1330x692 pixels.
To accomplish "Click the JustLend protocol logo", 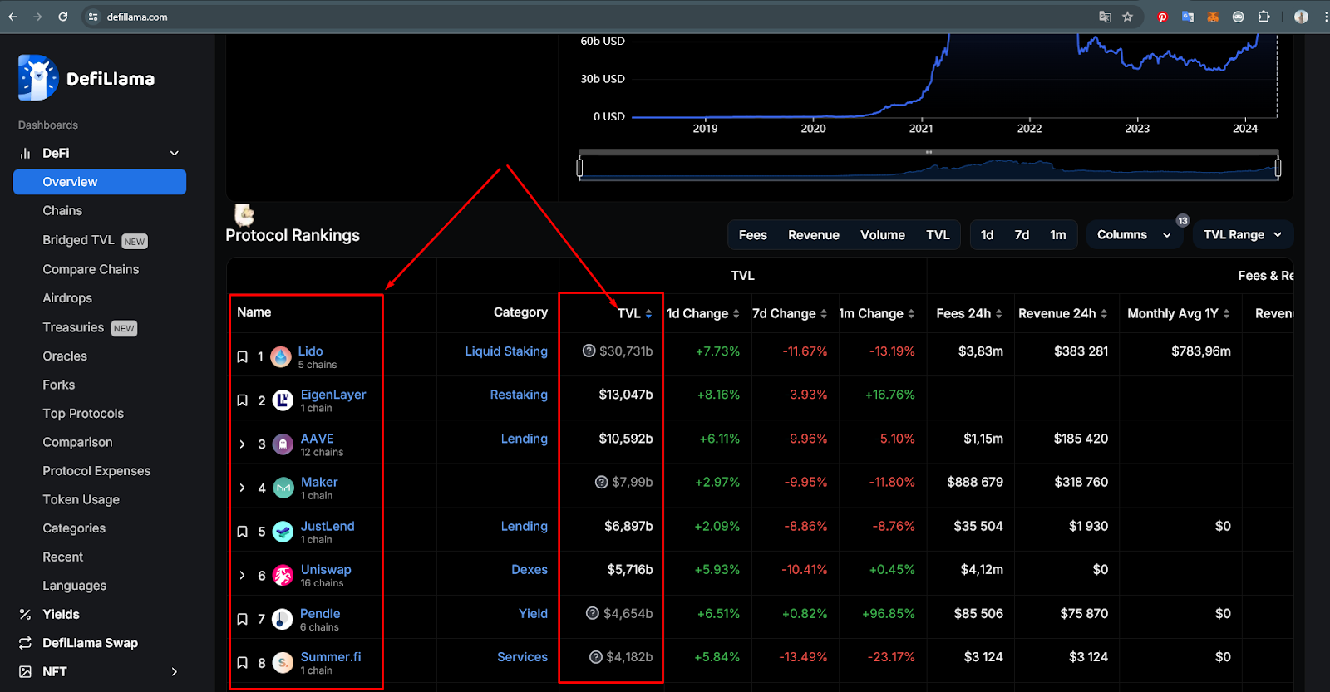I will [283, 532].
